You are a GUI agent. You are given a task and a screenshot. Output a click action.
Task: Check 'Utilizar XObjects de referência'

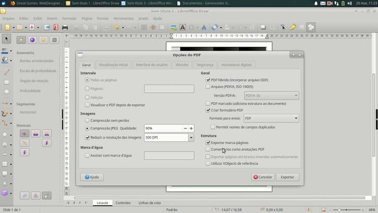tap(208, 163)
